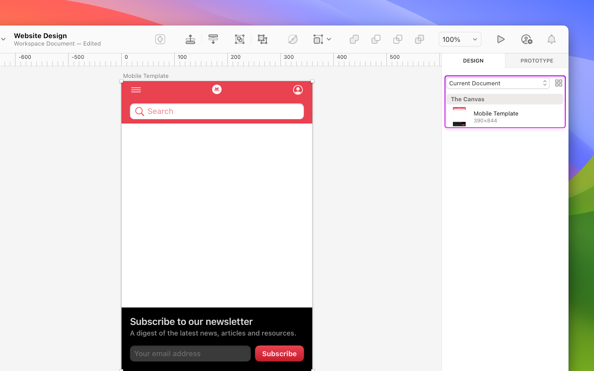Click the Mobile Template artboard title on canvas
The height and width of the screenshot is (371, 594).
[146, 76]
